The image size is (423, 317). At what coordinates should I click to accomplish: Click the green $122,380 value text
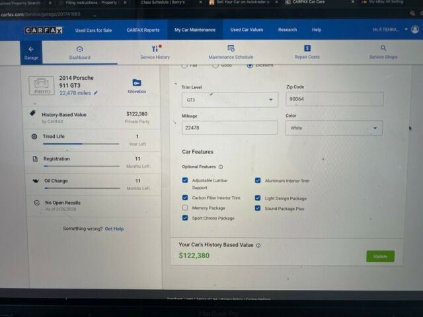194,256
